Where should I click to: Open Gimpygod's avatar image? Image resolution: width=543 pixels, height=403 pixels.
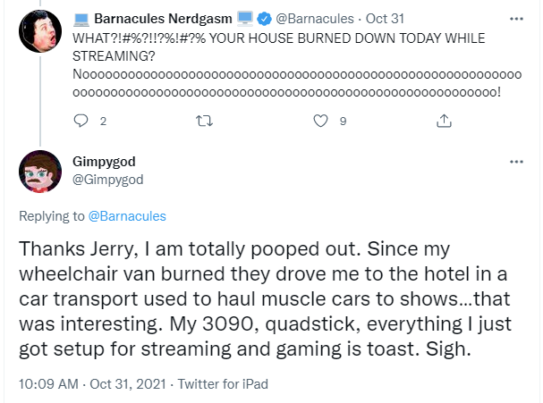40,172
